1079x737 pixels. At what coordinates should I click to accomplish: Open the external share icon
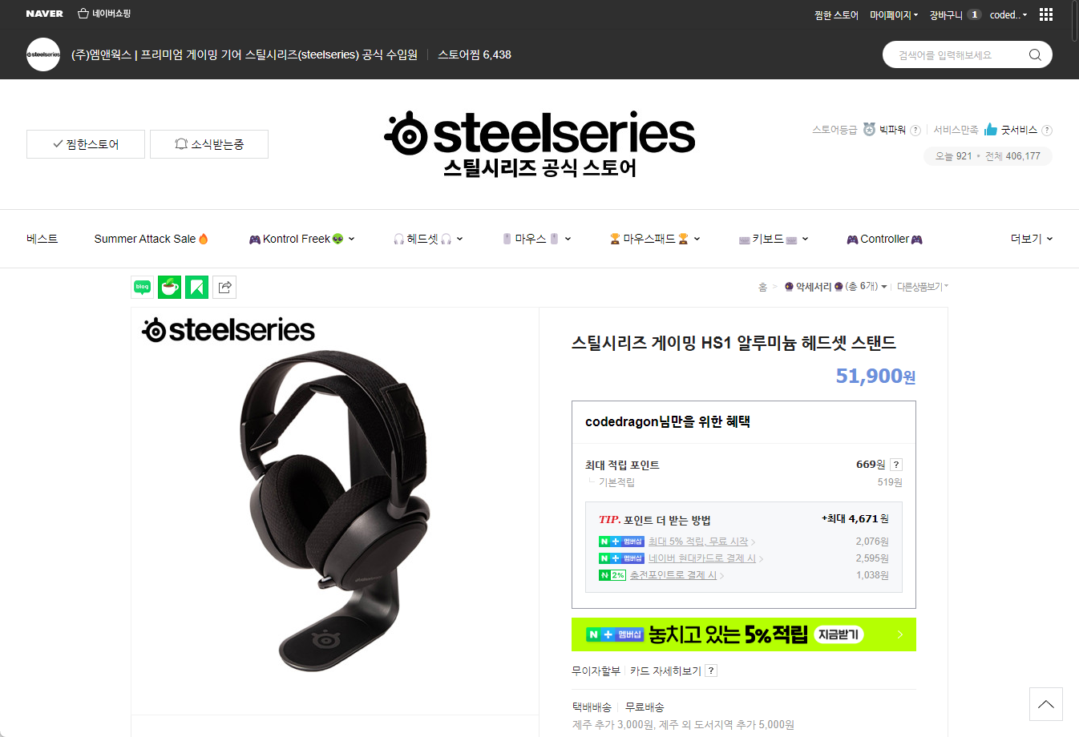(224, 287)
